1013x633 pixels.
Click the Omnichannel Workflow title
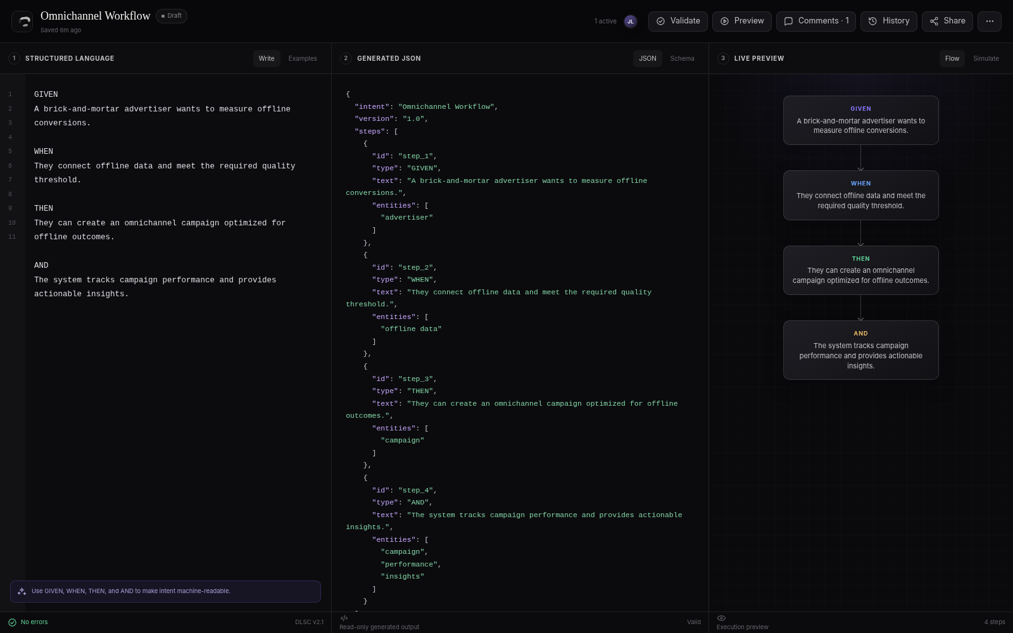96,16
